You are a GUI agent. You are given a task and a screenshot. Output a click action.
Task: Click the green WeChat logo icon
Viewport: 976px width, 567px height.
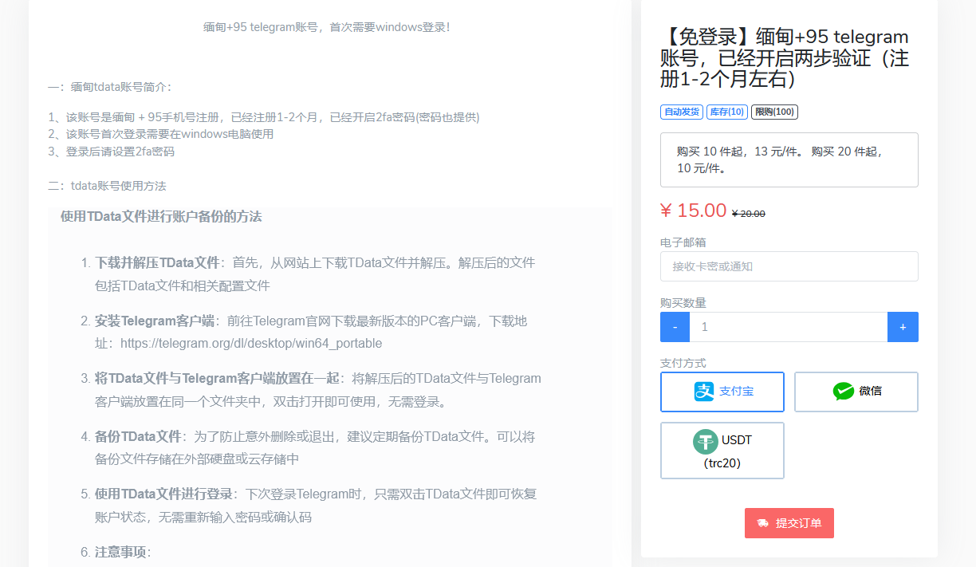click(x=844, y=392)
